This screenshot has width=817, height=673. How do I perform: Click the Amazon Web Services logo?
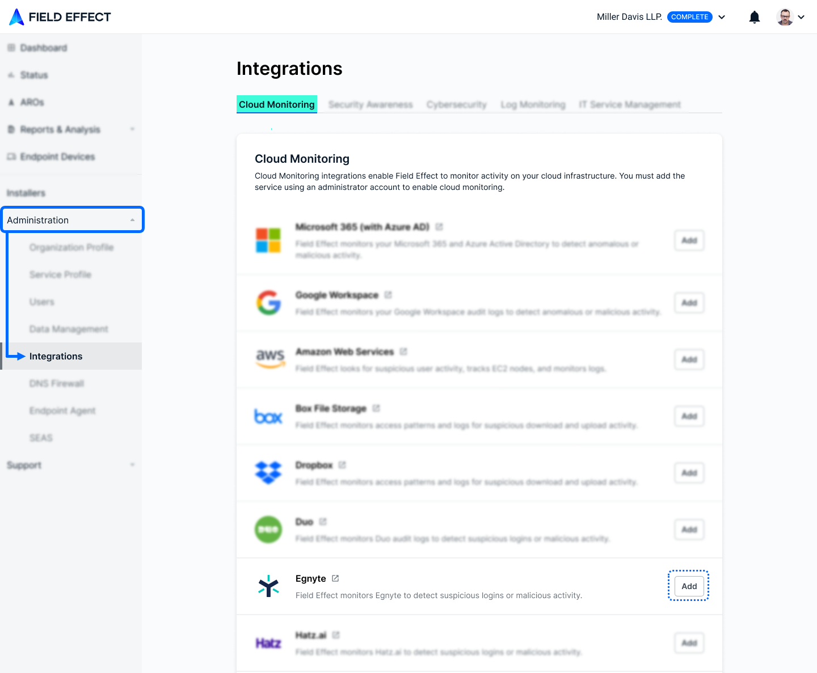[x=270, y=359]
